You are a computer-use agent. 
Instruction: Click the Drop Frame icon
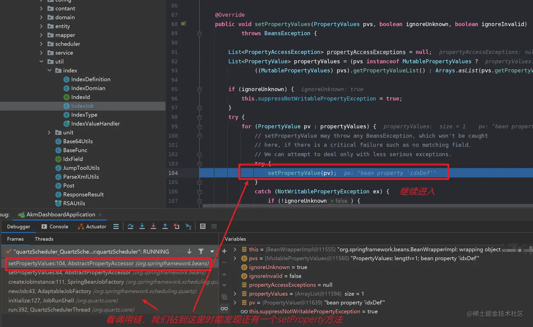(x=177, y=226)
